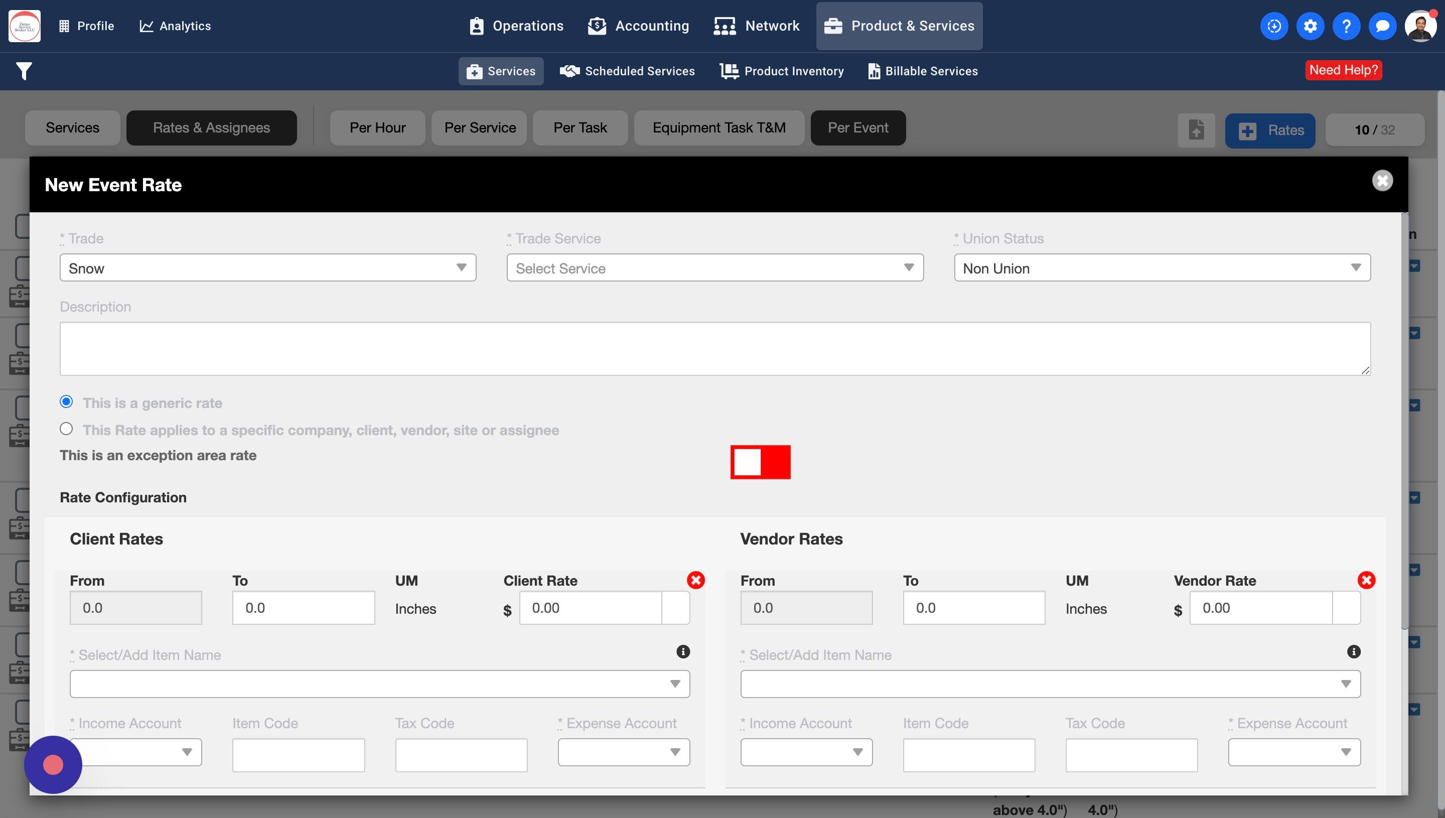Open the Union Status dropdown
This screenshot has height=818, width=1445.
(1162, 268)
